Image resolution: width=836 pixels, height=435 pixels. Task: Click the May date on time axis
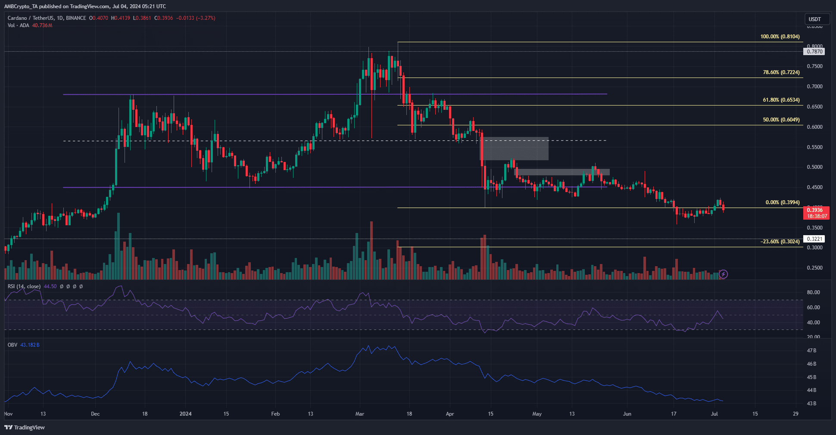[537, 414]
